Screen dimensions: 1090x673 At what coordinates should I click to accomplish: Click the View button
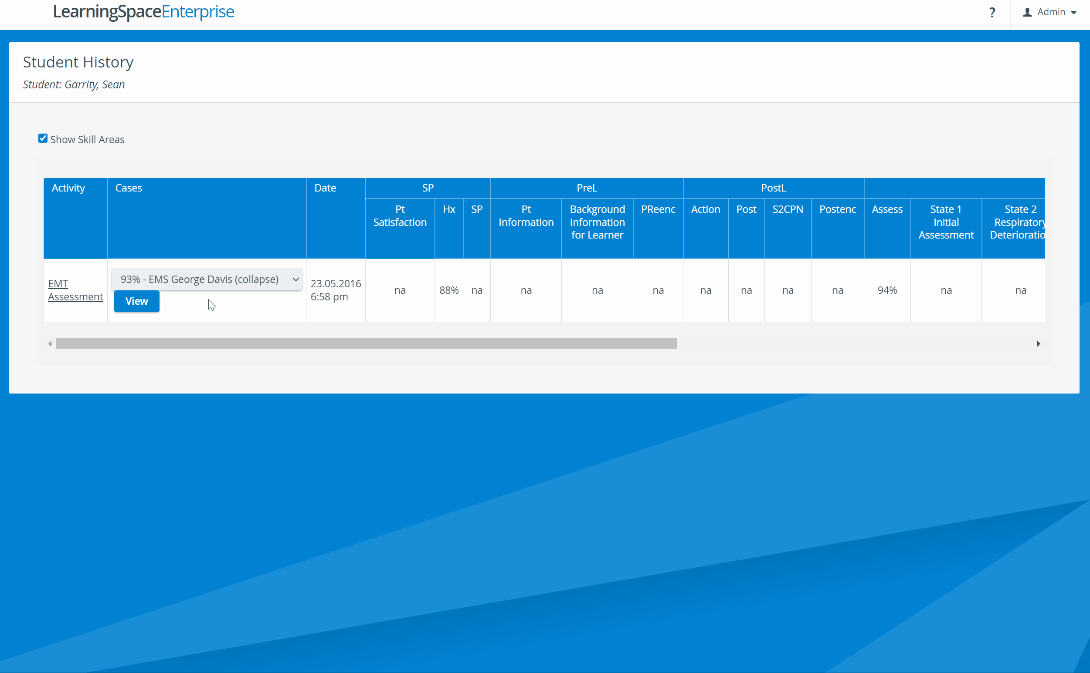136,301
